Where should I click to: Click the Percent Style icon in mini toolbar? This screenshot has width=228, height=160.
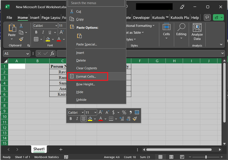pos(124,112)
